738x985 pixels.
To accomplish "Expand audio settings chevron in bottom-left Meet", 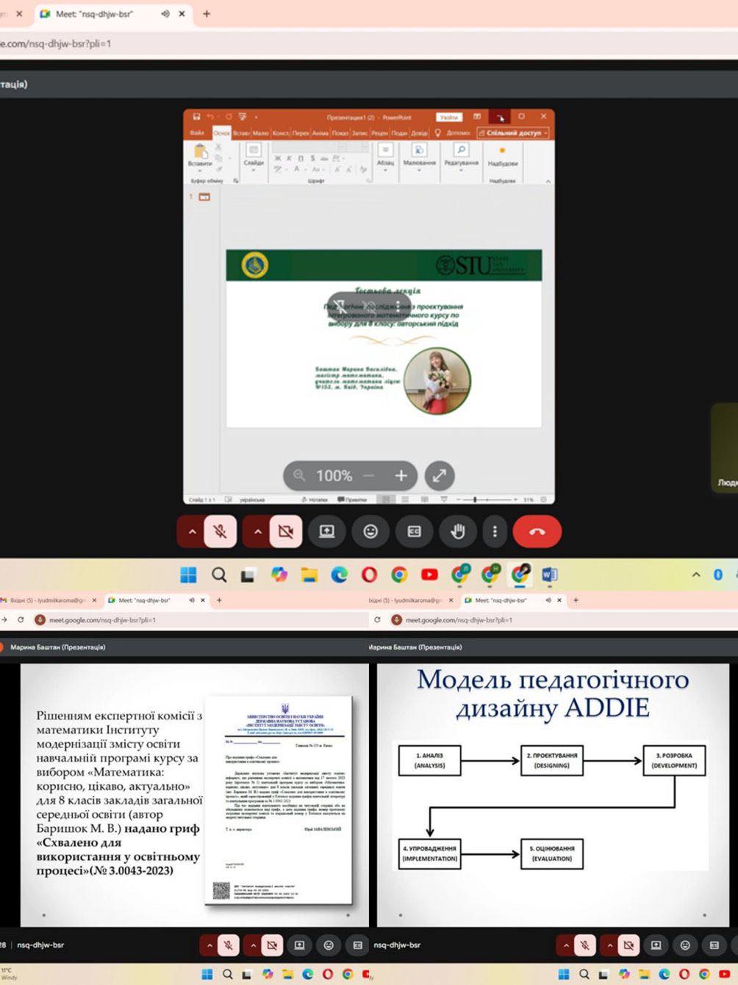I will [209, 945].
